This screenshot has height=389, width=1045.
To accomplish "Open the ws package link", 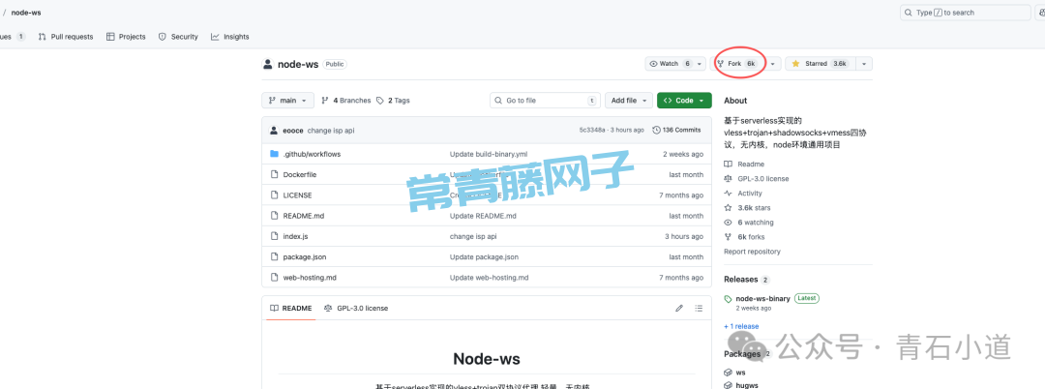I will (740, 373).
